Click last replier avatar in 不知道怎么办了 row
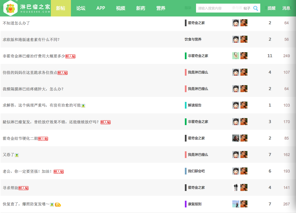This screenshot has width=296, height=213. point(244,23)
